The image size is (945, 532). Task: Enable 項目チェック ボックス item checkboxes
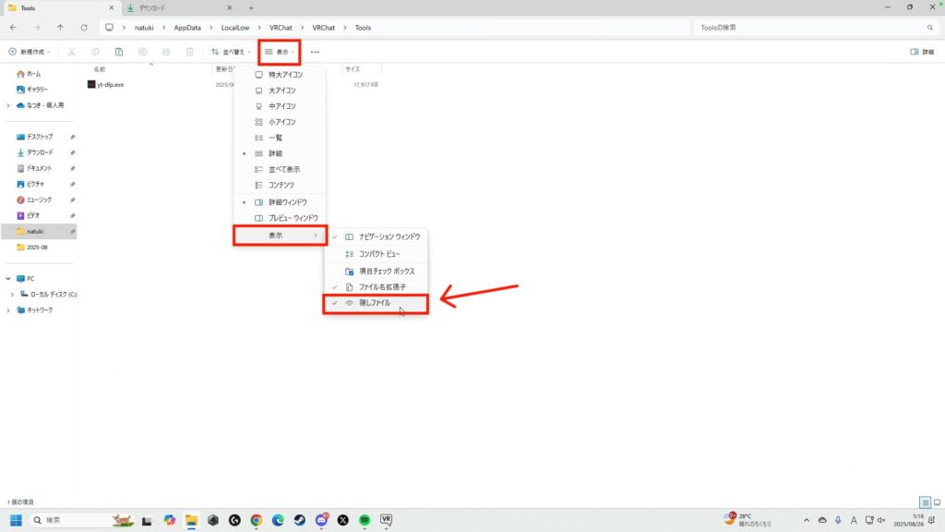click(x=387, y=272)
